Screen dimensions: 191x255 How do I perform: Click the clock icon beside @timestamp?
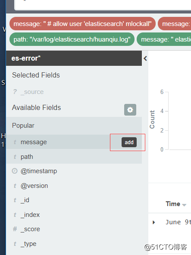15,171
